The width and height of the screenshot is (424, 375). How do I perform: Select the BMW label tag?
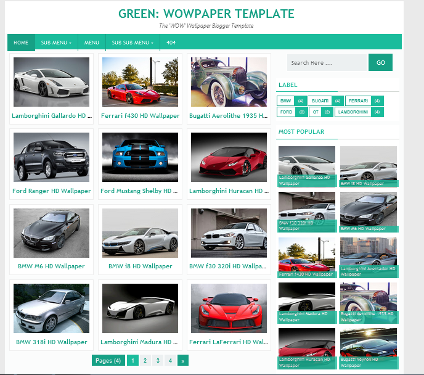[291, 101]
